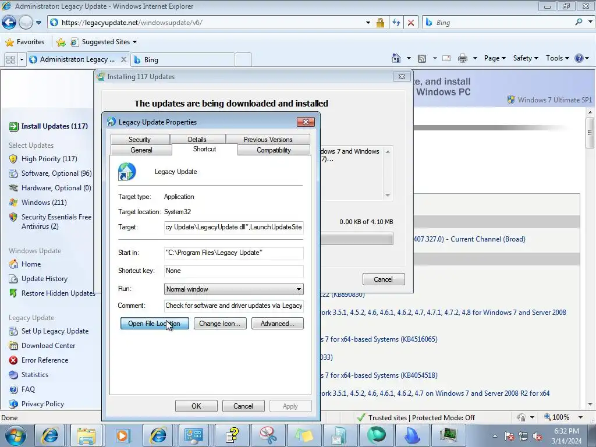Screen dimensions: 596x447
Task: Click the Open File Location button
Action: click(154, 324)
